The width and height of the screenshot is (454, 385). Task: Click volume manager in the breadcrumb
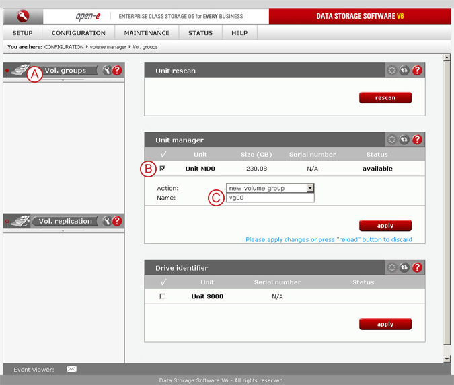pos(108,47)
